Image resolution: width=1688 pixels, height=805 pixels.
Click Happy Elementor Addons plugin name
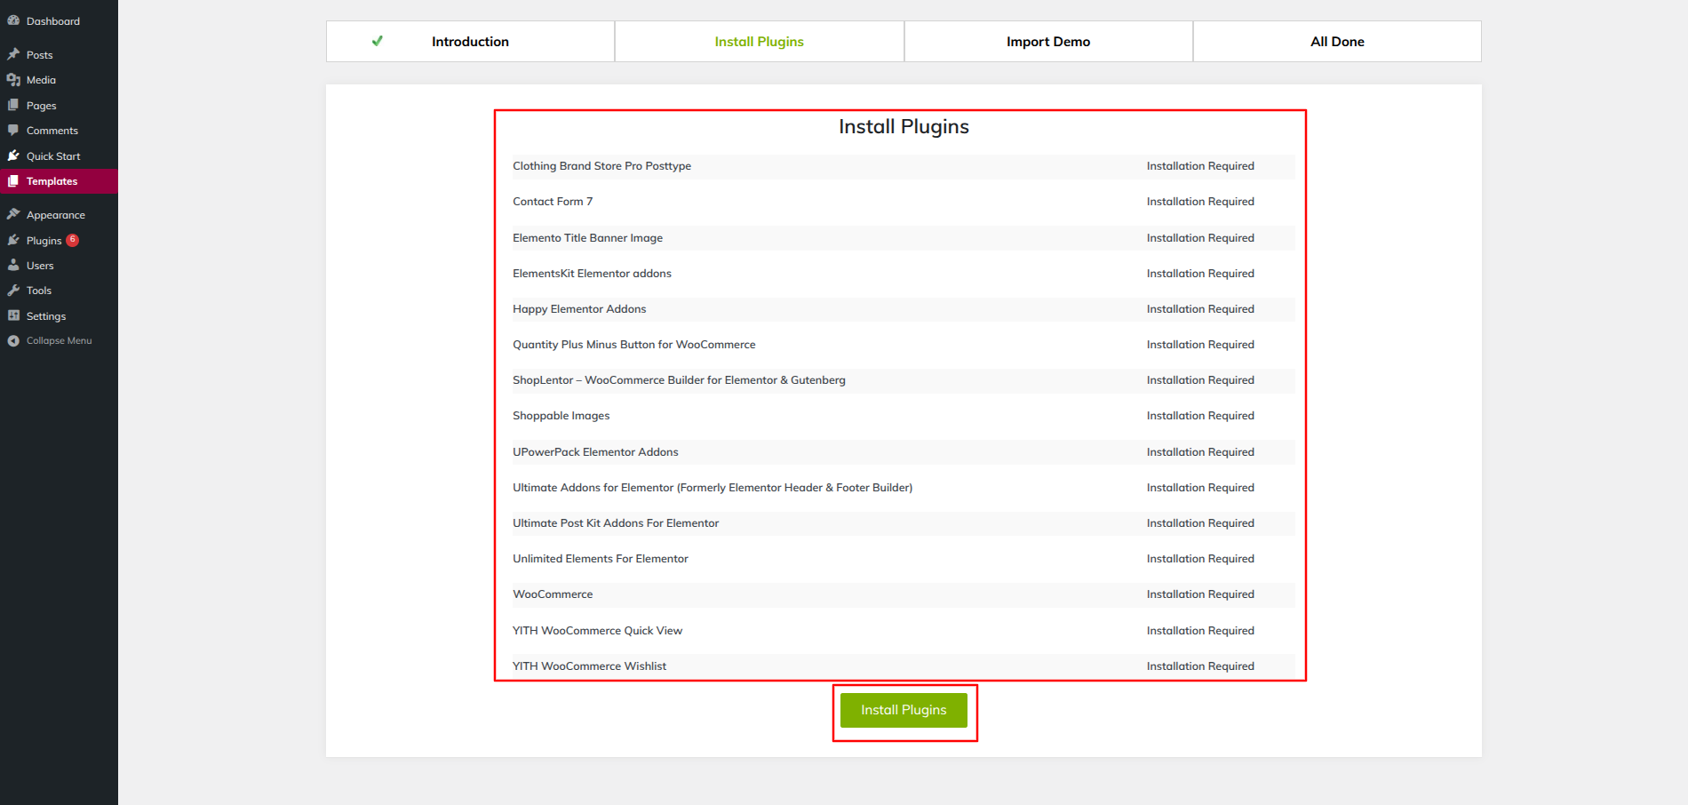[x=579, y=309]
